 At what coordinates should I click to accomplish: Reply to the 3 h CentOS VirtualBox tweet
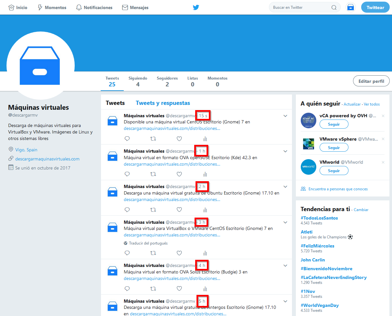[127, 253]
